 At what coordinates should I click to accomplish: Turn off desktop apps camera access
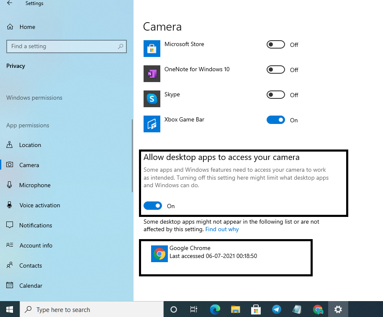point(153,206)
